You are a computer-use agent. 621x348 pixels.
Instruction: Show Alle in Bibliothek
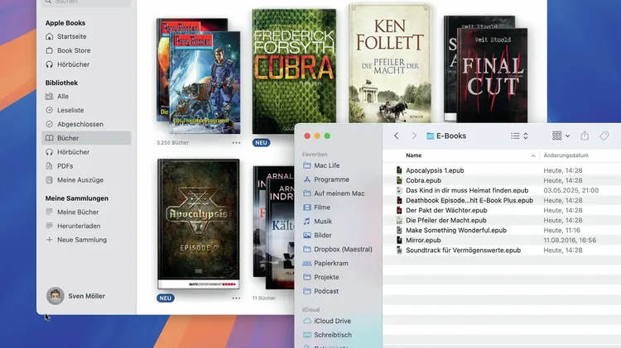coord(63,97)
